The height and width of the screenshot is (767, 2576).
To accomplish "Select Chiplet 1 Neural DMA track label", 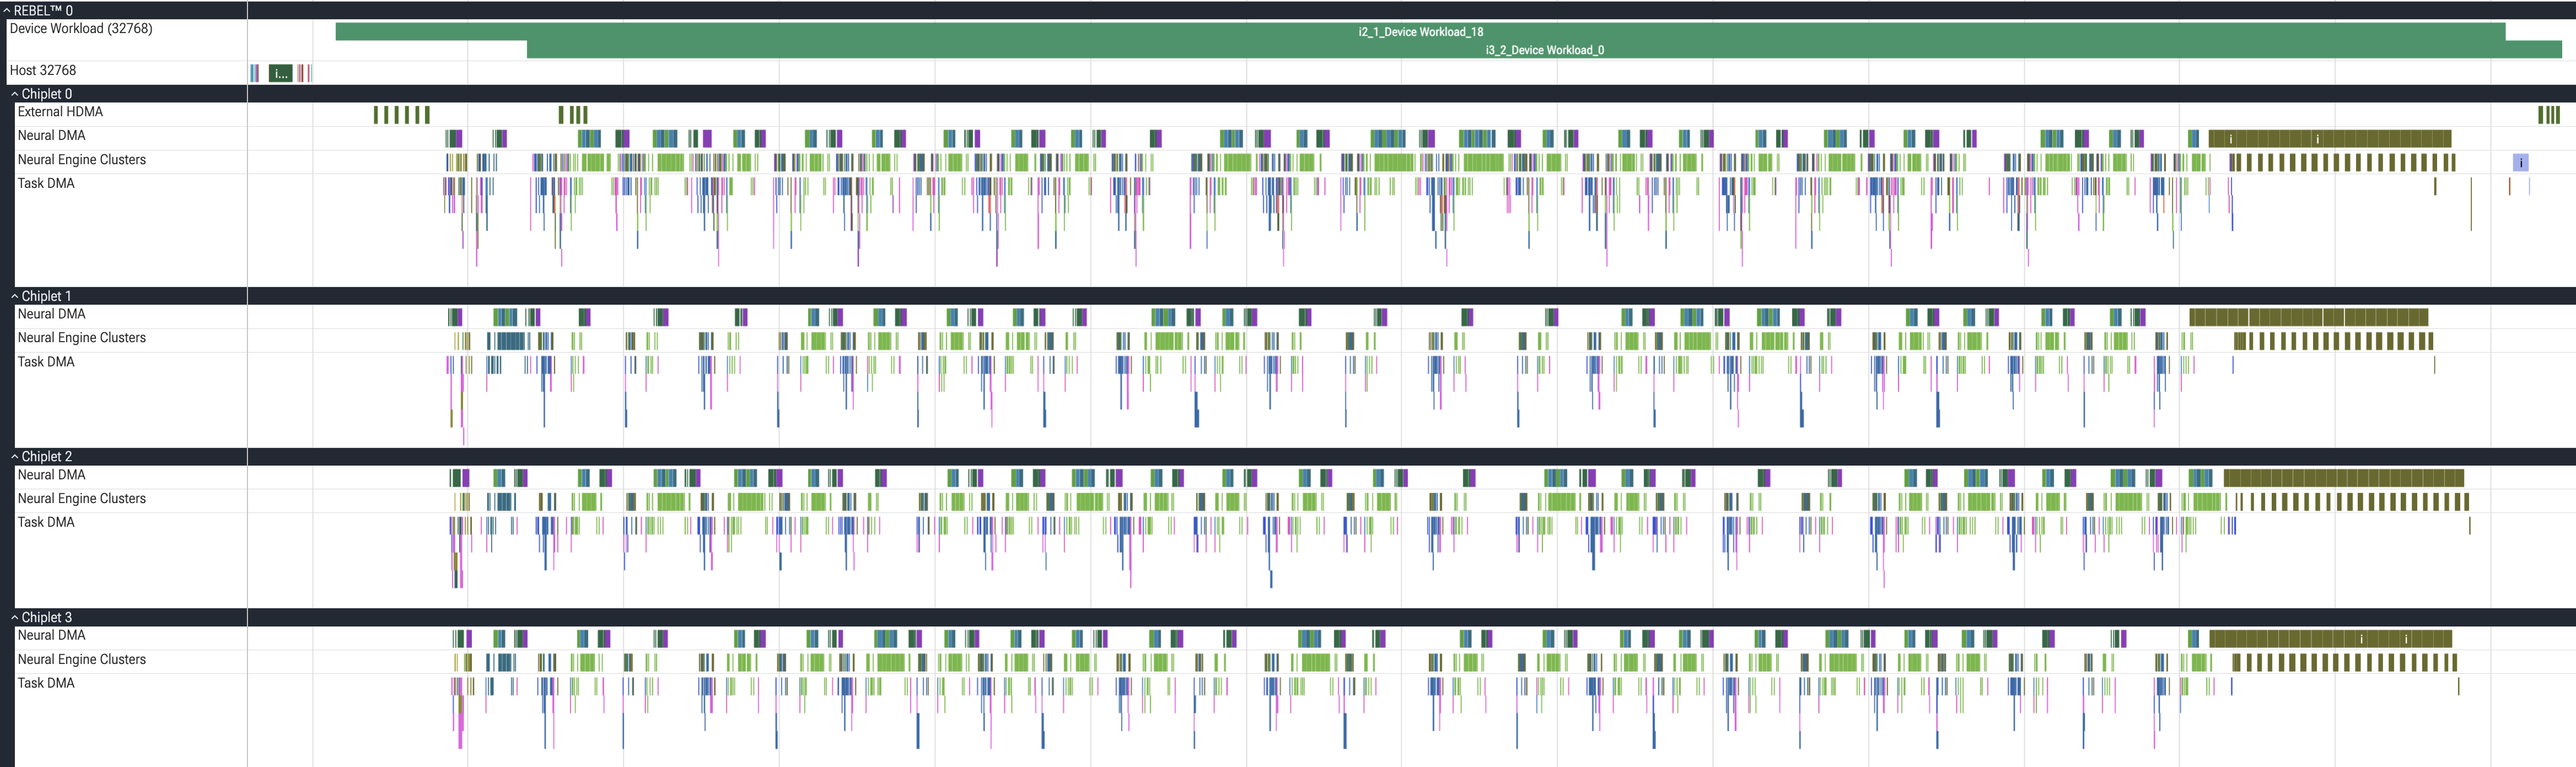I will 51,314.
